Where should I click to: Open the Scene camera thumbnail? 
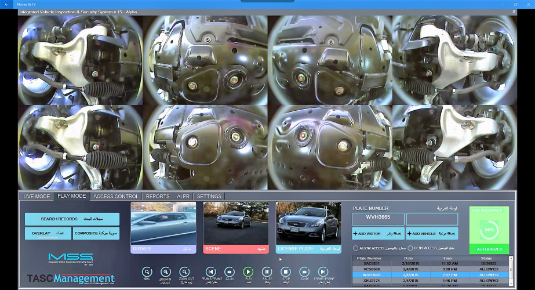(236, 227)
